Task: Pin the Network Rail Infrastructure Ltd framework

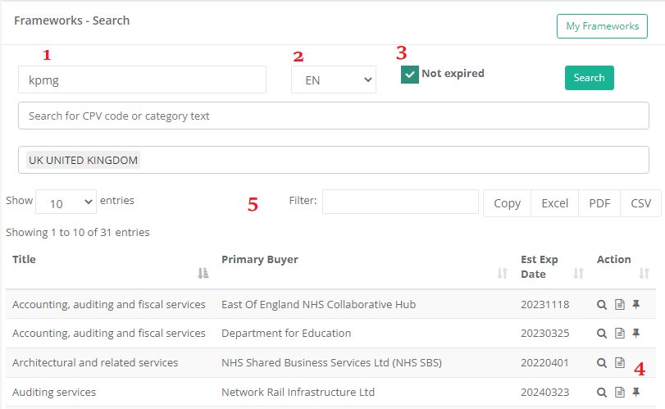Action: 636,393
